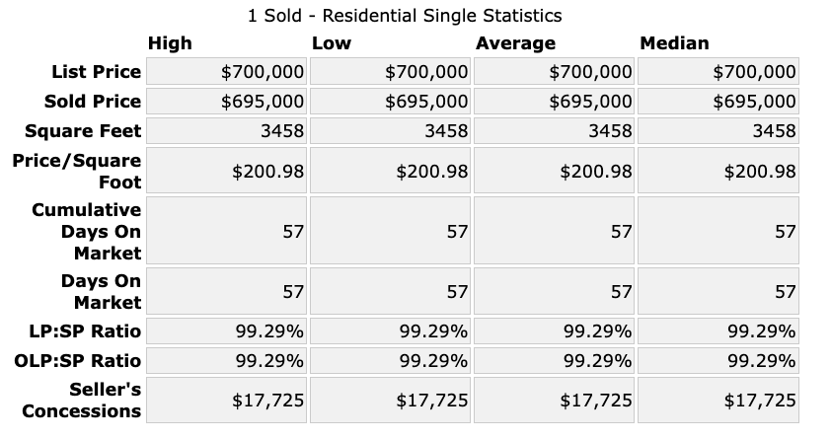Click the Average column header
This screenshot has width=831, height=440.
(515, 43)
